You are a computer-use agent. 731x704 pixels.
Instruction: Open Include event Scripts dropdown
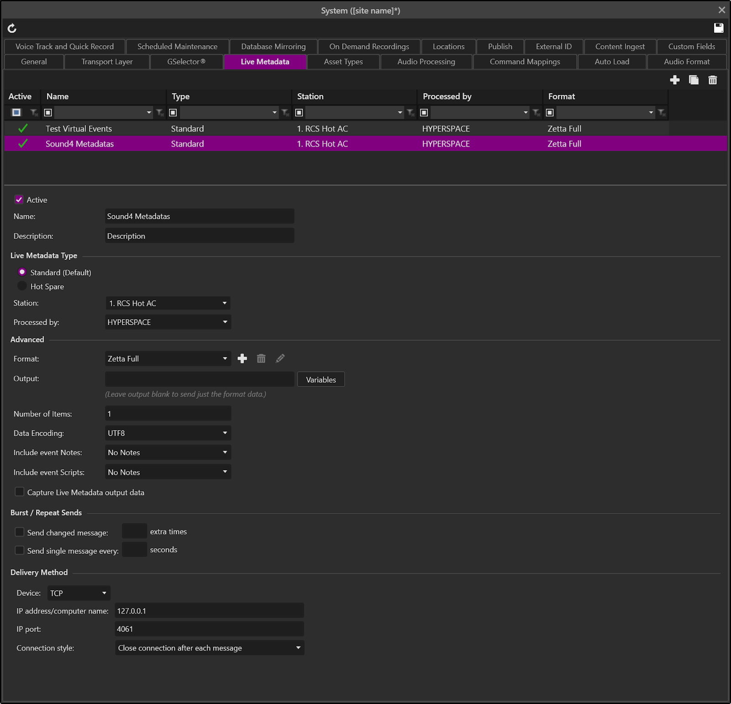pyautogui.click(x=168, y=472)
